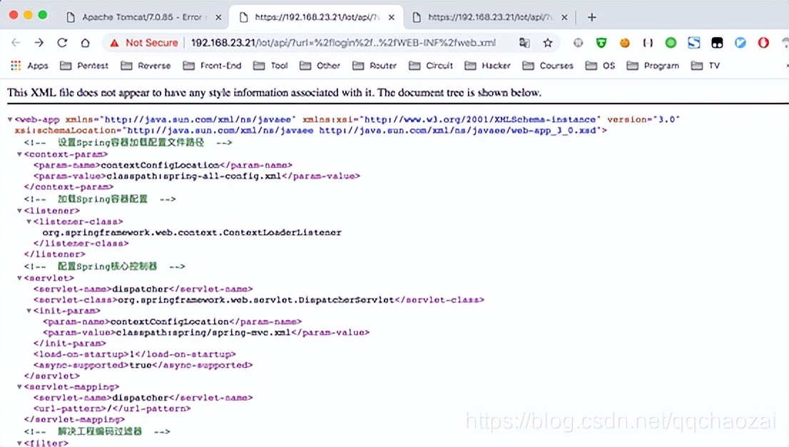
Task: Open the Tool bookmarks folder
Action: [x=270, y=66]
